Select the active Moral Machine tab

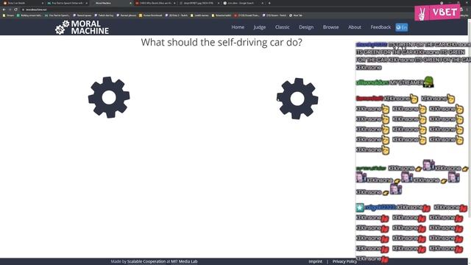(110, 3)
